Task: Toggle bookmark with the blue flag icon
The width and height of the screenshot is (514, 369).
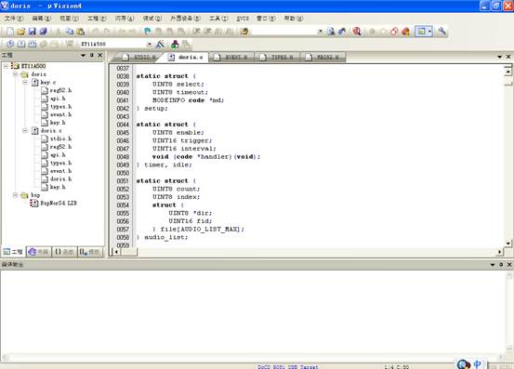Action: pos(148,32)
